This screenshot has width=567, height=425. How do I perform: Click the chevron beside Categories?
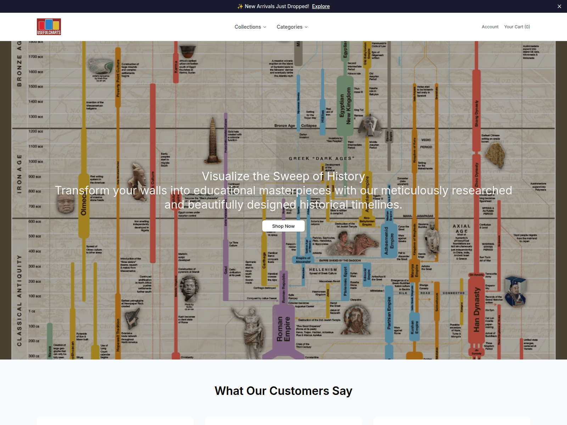(x=306, y=27)
